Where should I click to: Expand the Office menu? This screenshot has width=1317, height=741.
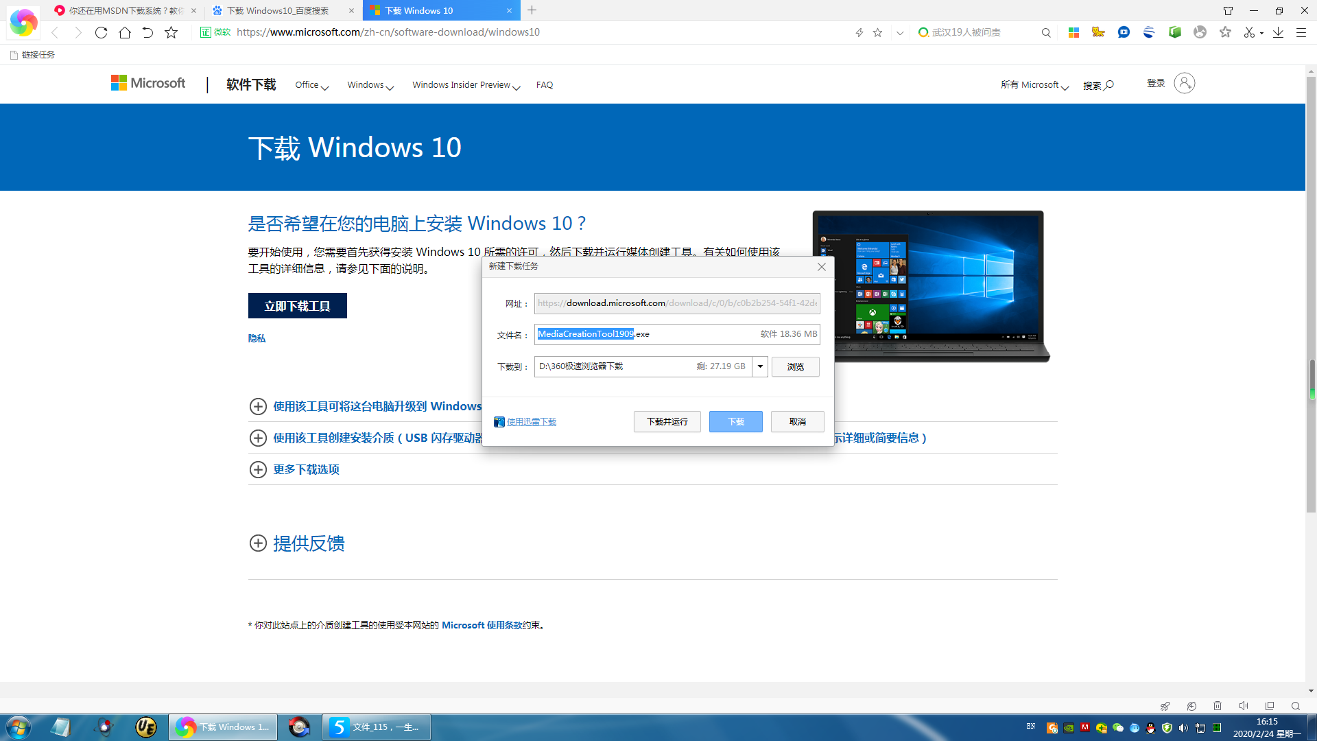point(312,85)
